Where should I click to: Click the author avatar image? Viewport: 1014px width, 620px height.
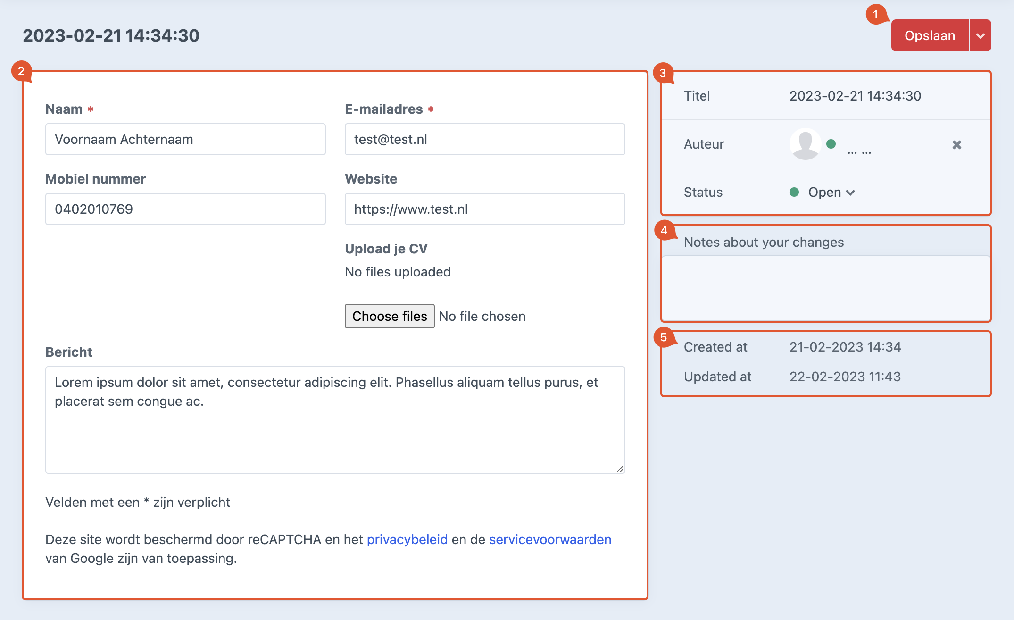805,144
